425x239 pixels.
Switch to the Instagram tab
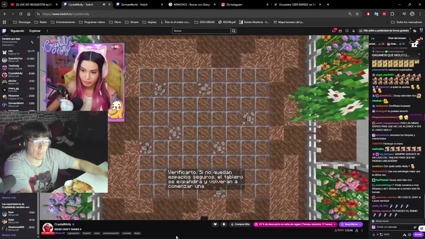pos(244,5)
